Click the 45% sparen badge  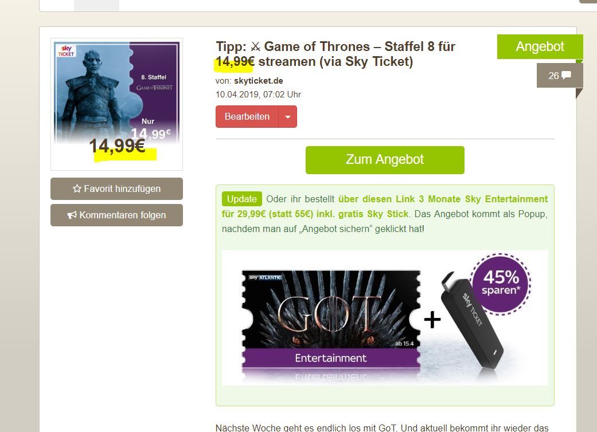[x=501, y=284]
